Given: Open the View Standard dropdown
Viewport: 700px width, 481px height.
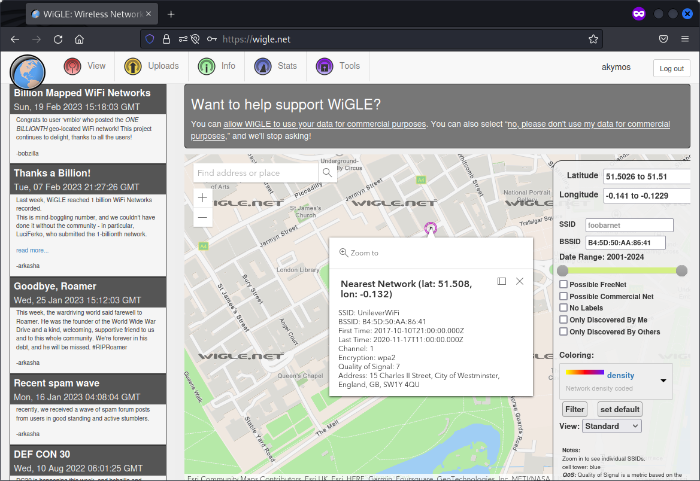Looking at the screenshot, I should point(611,426).
